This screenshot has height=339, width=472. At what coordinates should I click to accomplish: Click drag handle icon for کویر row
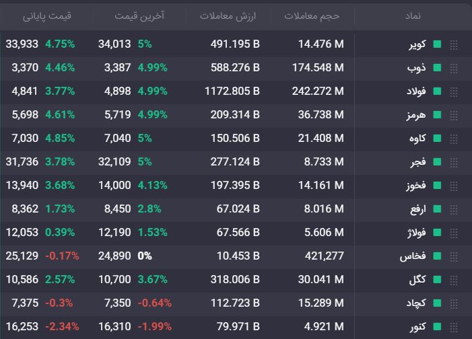pos(454,45)
